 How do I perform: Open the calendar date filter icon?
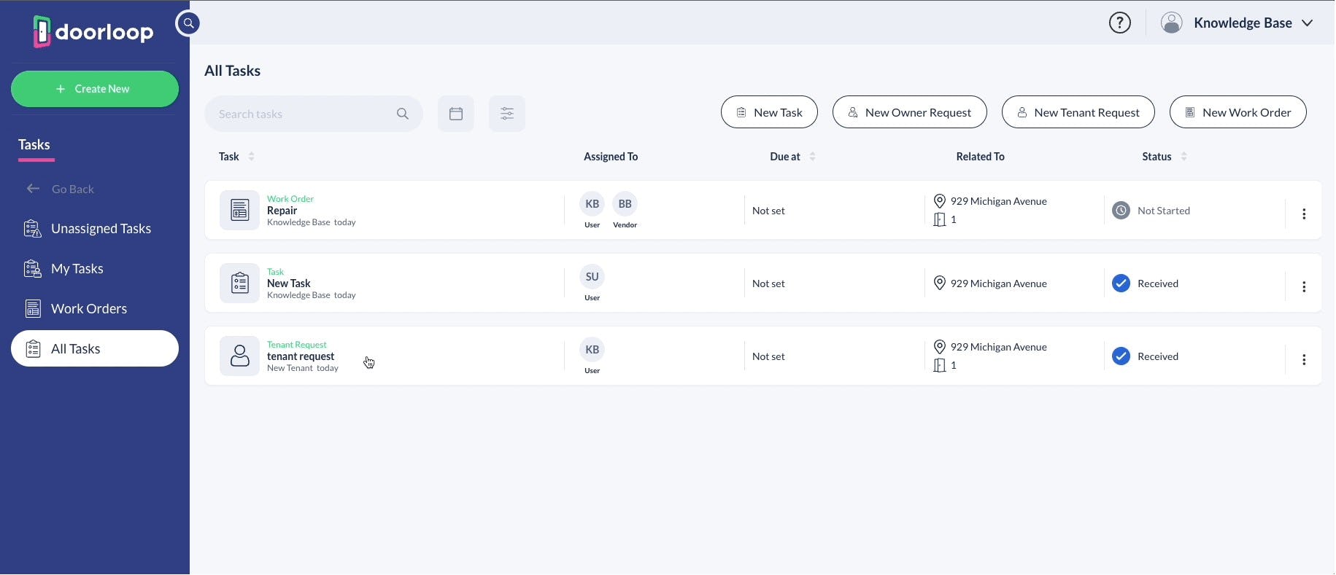[x=456, y=114]
